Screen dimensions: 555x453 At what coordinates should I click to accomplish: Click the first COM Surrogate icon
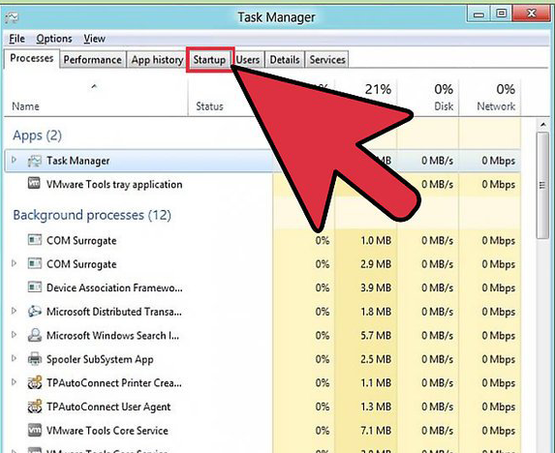click(34, 240)
